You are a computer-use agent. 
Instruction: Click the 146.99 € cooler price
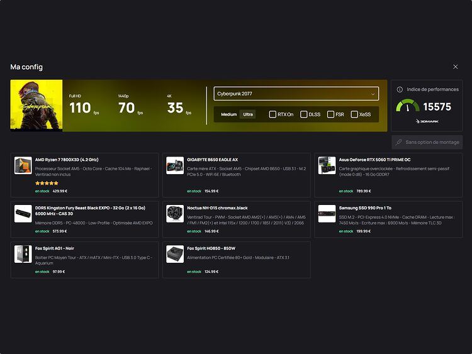(x=211, y=231)
